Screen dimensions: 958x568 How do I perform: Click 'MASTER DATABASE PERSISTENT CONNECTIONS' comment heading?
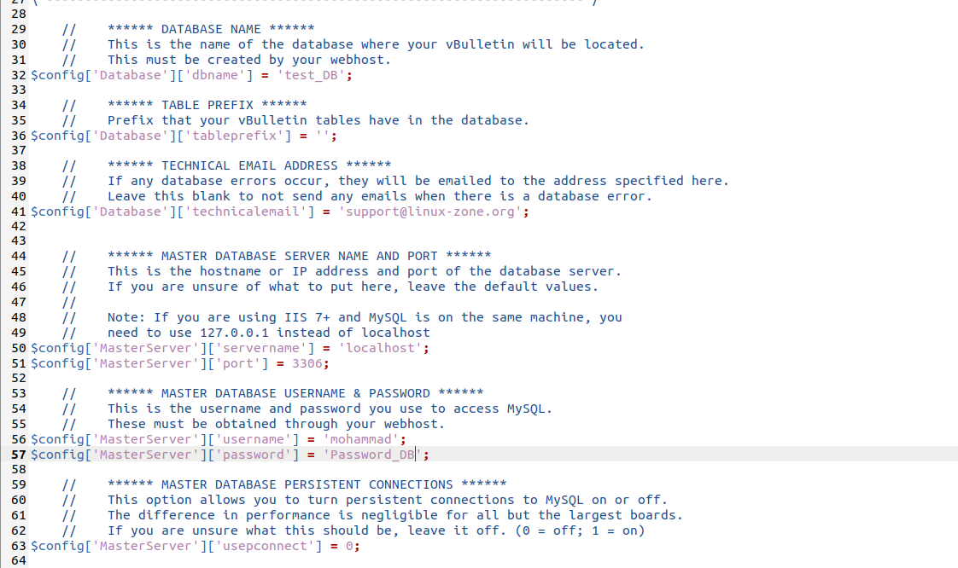pos(307,484)
